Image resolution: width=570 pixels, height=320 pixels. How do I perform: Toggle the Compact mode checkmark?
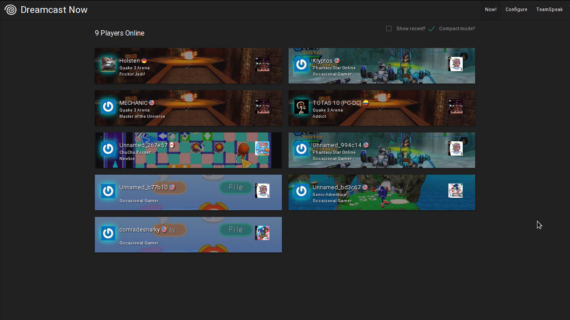coord(431,29)
